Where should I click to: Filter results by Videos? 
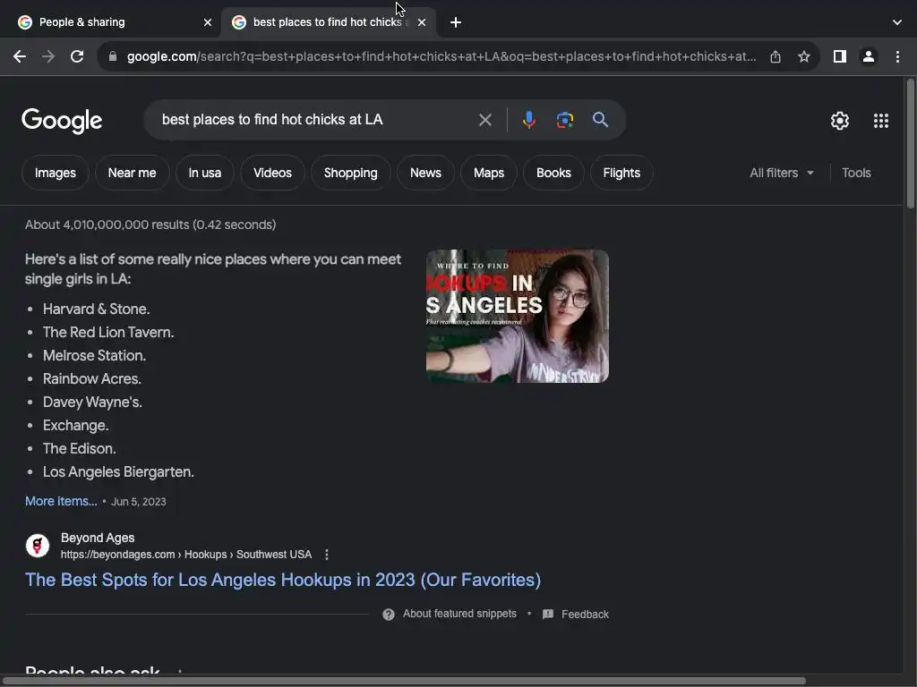point(272,173)
